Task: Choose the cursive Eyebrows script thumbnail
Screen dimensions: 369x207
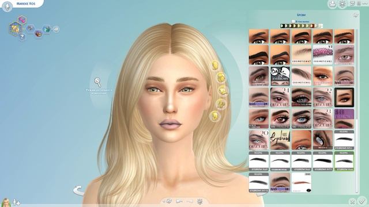Action: click(x=280, y=140)
